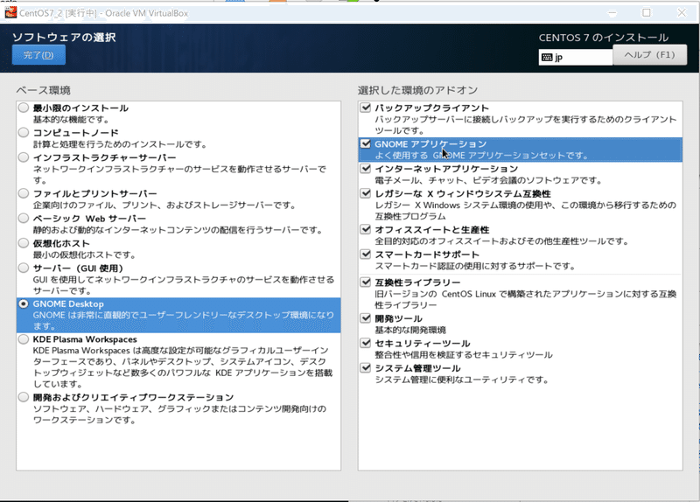Choose インフラストラクチャーサーバー base environment
Screen dimensions: 700x502
click(x=24, y=157)
